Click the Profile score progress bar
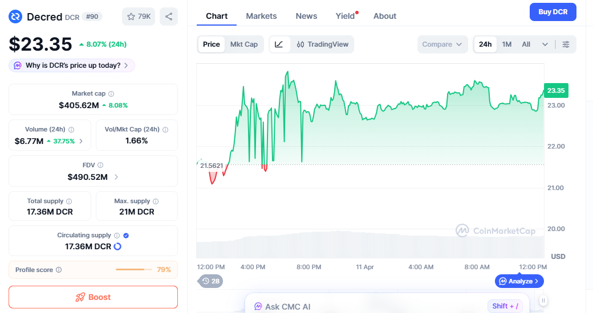This screenshot has height=313, width=593. (134, 270)
